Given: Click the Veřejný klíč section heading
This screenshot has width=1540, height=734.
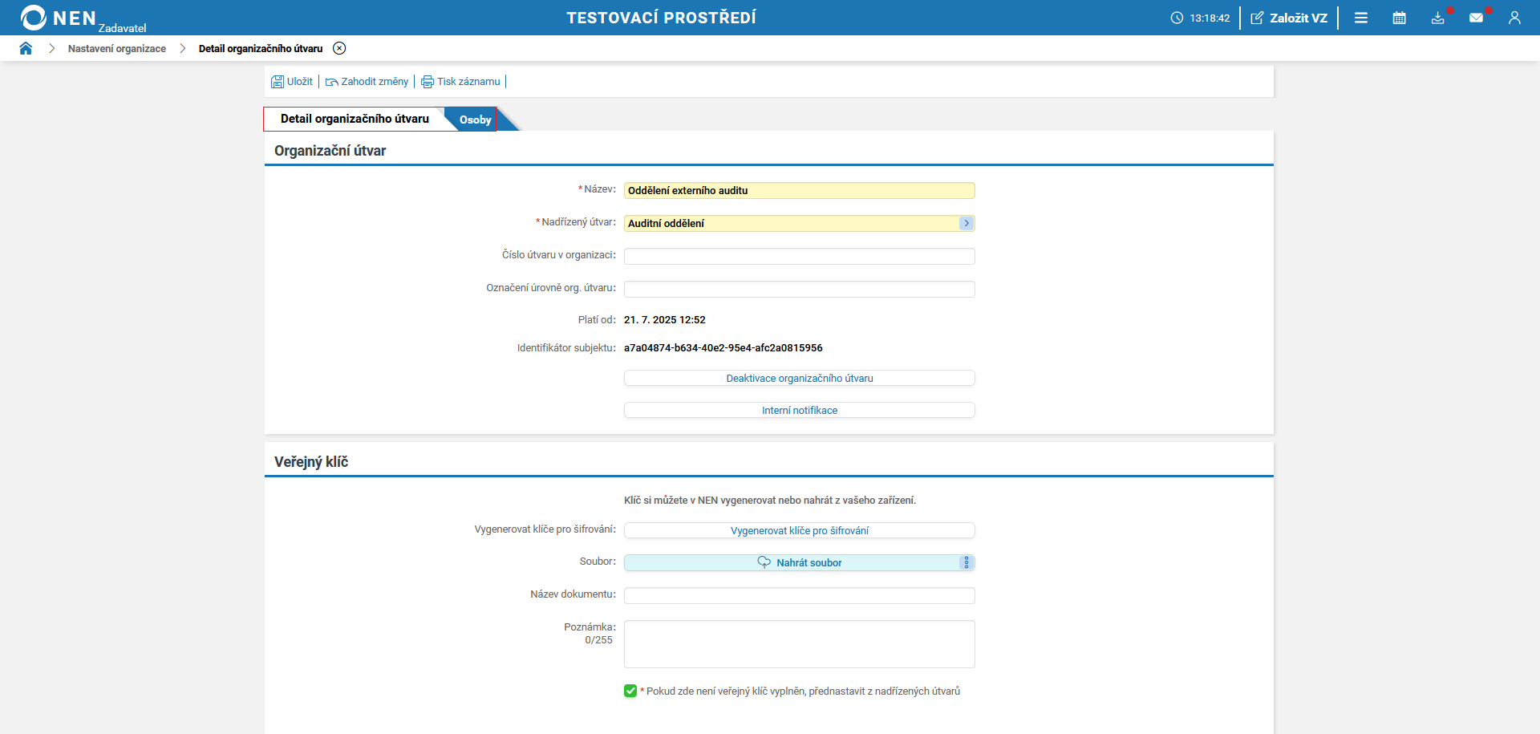Looking at the screenshot, I should 311,462.
